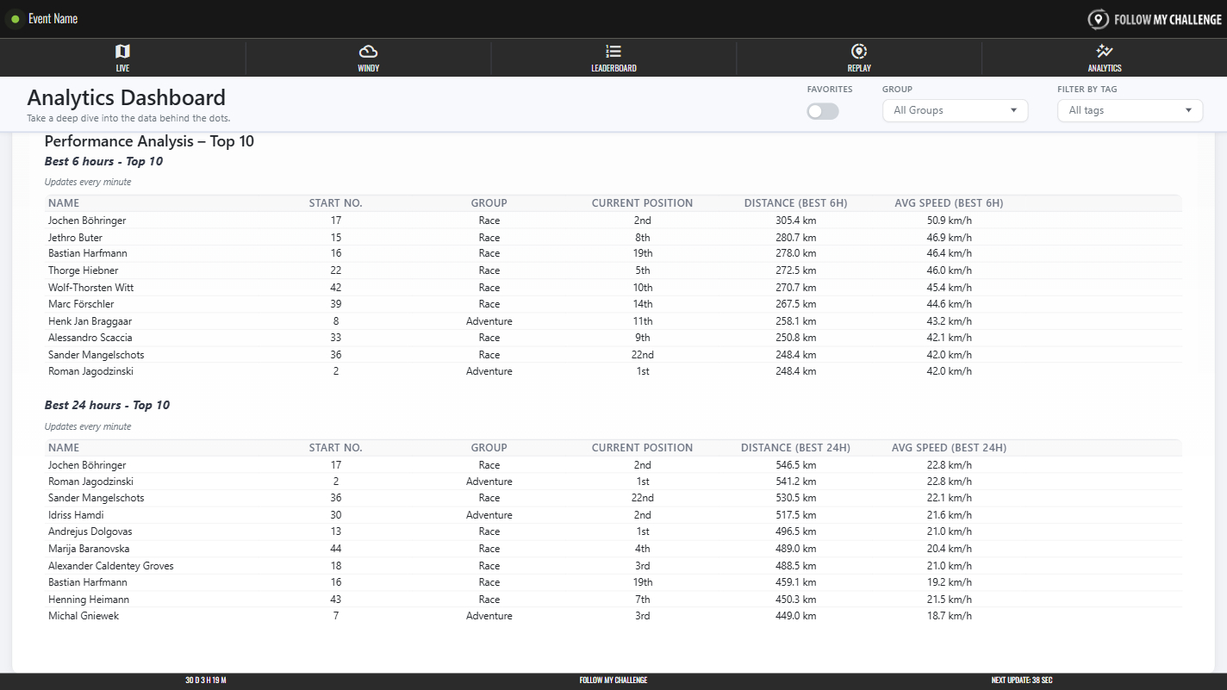This screenshot has width=1227, height=690.
Task: Click the green status dot beside Event Name
Action: click(16, 19)
